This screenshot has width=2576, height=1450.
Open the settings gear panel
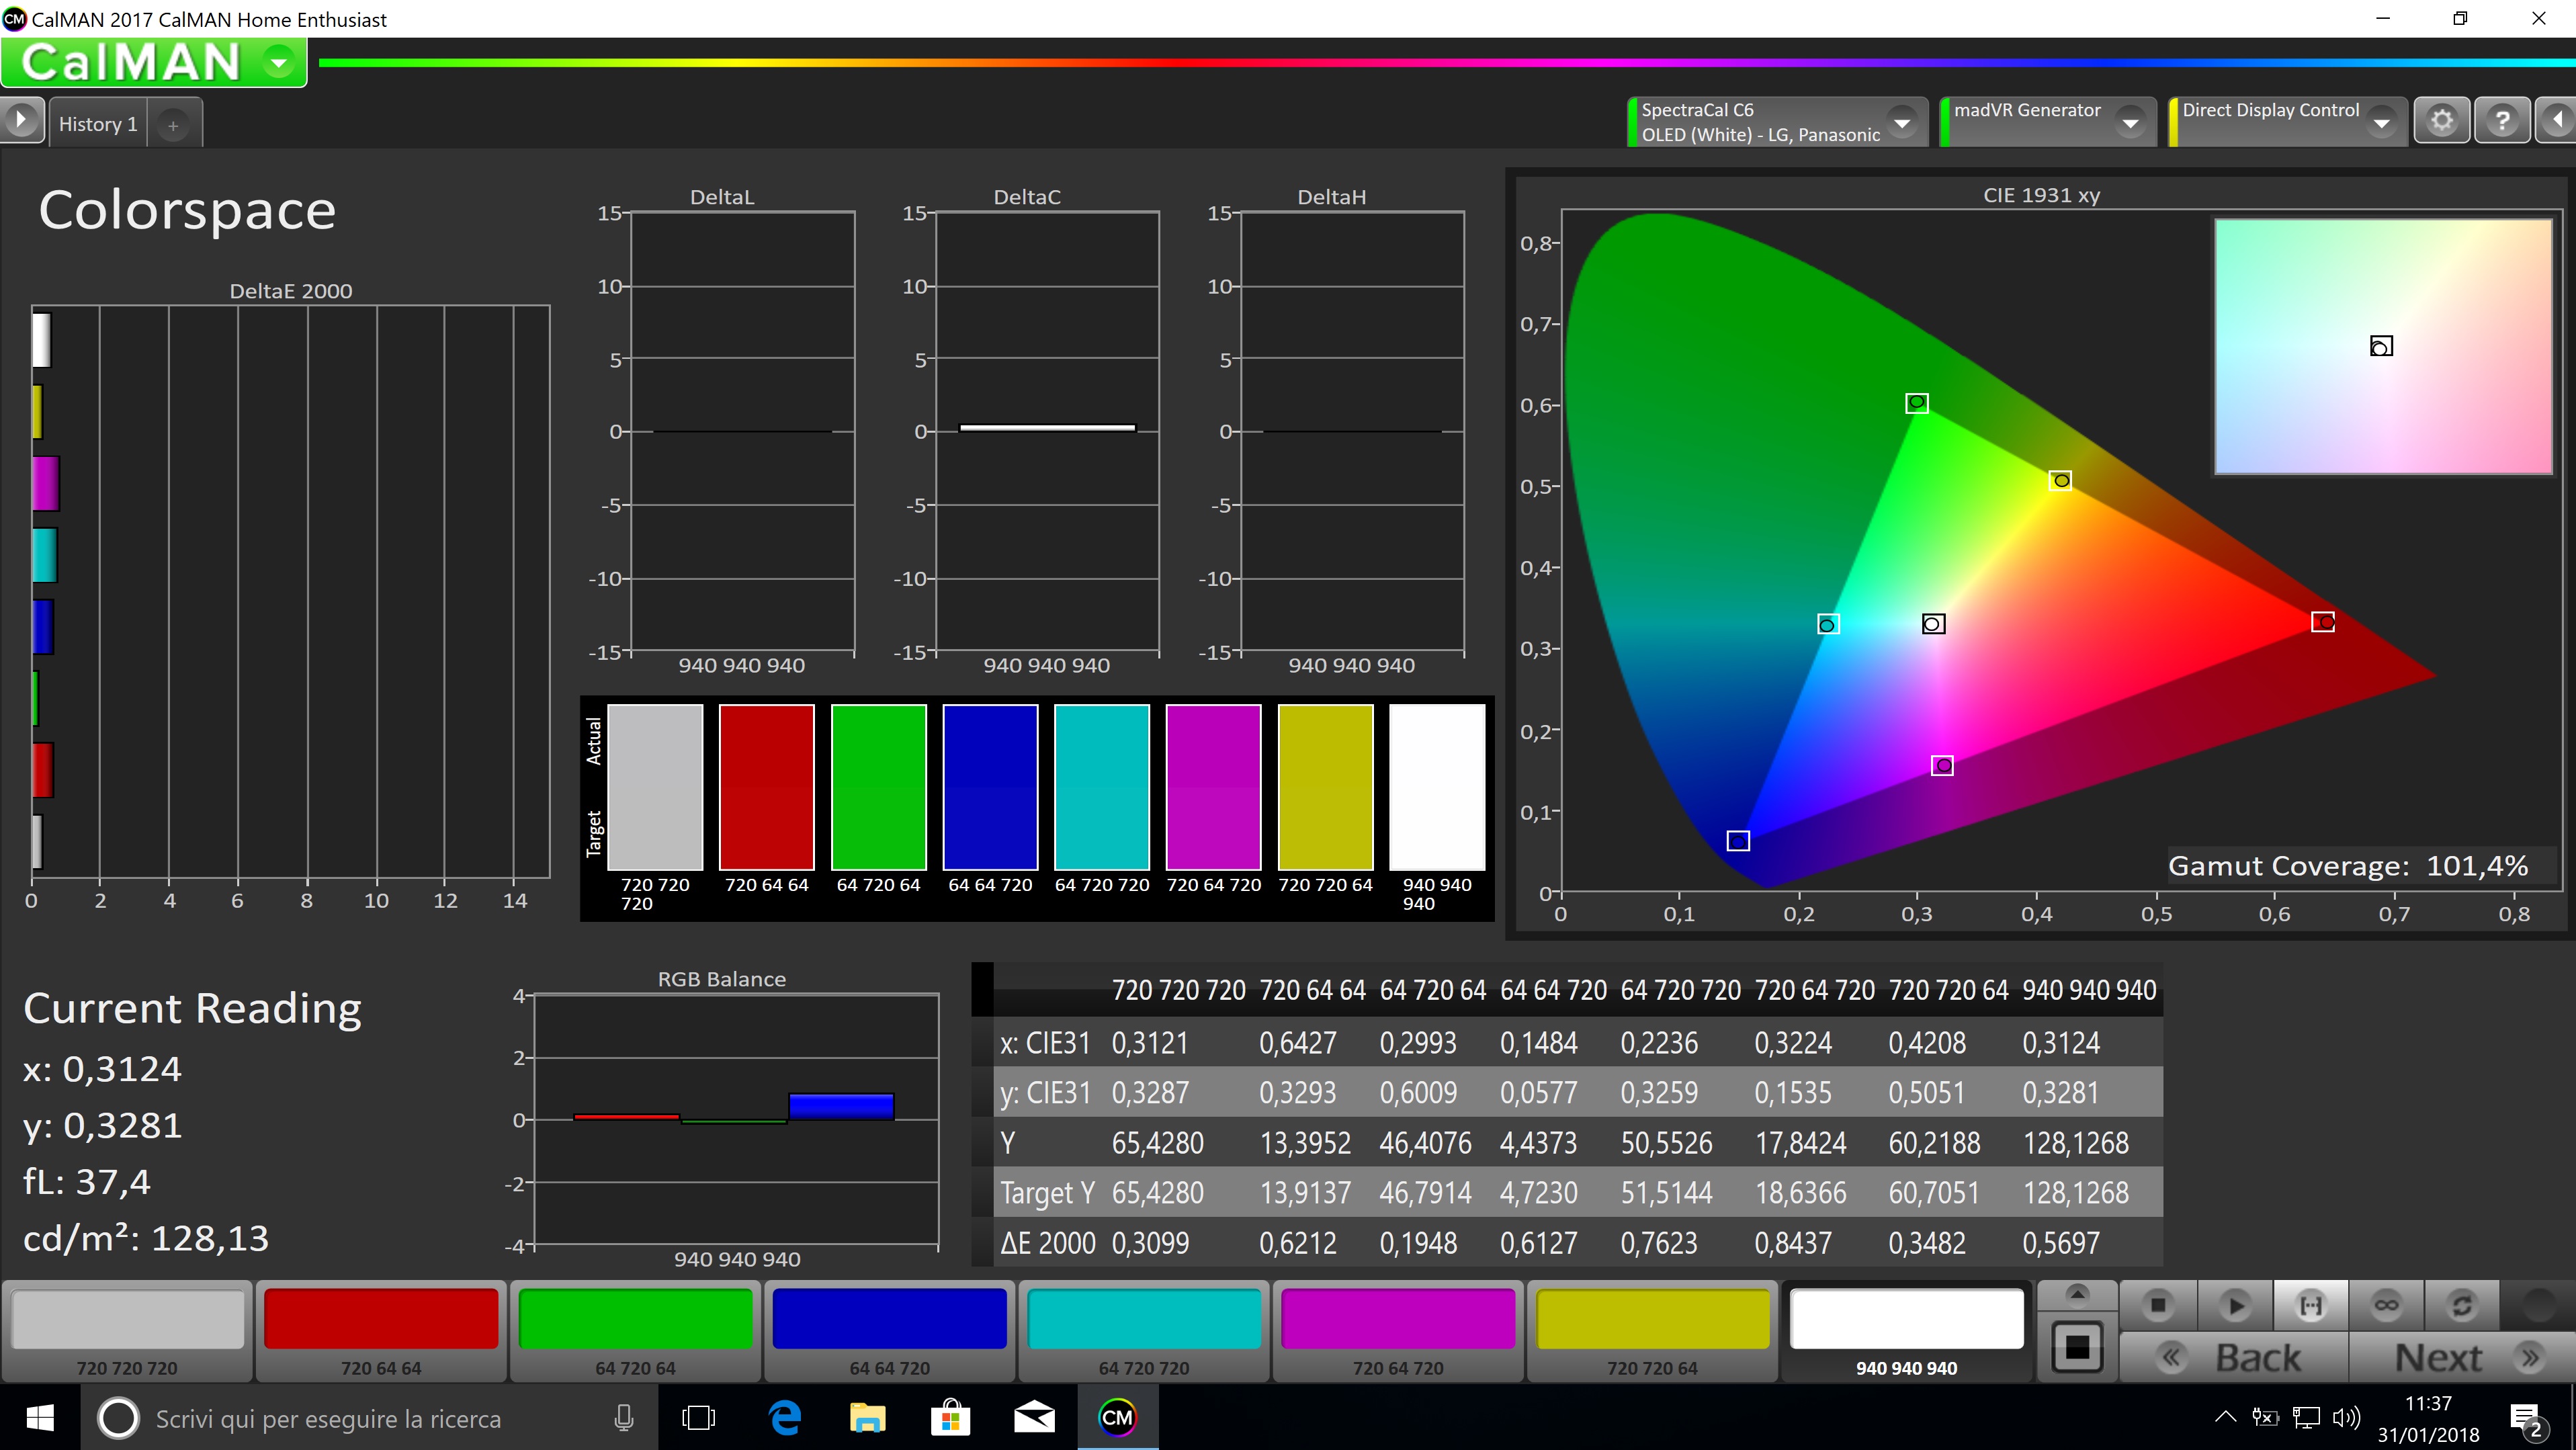pos(2442,121)
